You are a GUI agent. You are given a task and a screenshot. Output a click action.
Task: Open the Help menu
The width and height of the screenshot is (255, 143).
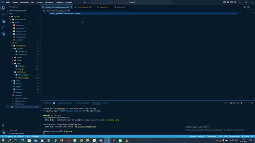tap(69, 2)
